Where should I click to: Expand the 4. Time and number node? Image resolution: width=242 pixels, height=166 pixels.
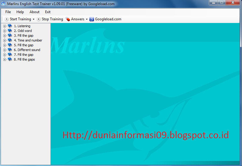tap(4, 40)
